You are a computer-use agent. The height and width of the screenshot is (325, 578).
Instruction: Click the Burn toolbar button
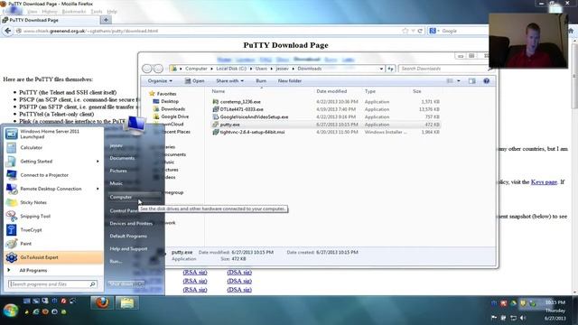pyautogui.click(x=261, y=80)
